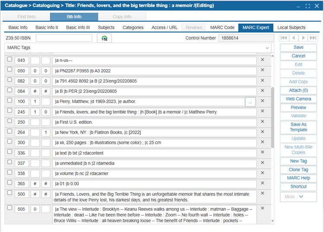Click the scroll down arrow of tags list
Screen dimensions: 324x232
[x=272, y=221]
